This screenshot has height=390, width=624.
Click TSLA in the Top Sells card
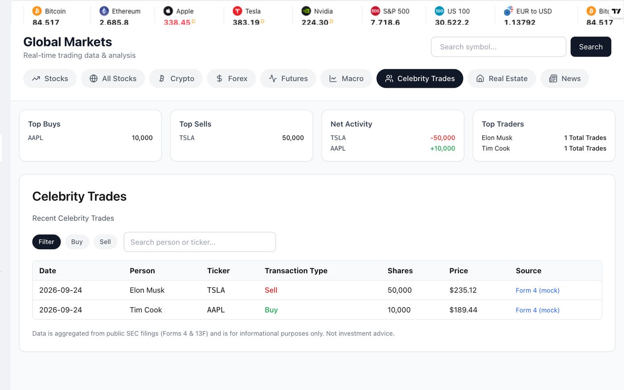[187, 138]
